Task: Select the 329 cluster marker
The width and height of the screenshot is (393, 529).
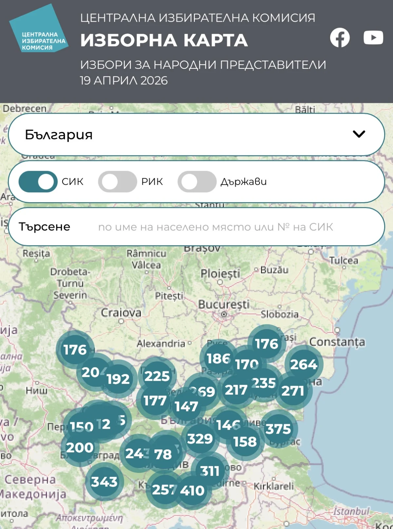Action: (x=200, y=439)
